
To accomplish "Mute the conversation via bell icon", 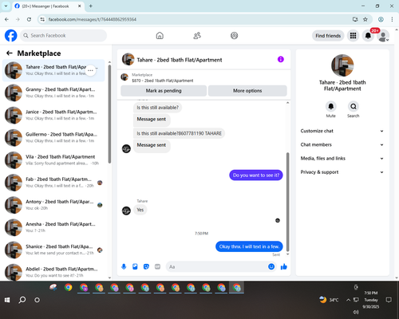I will [330, 107].
